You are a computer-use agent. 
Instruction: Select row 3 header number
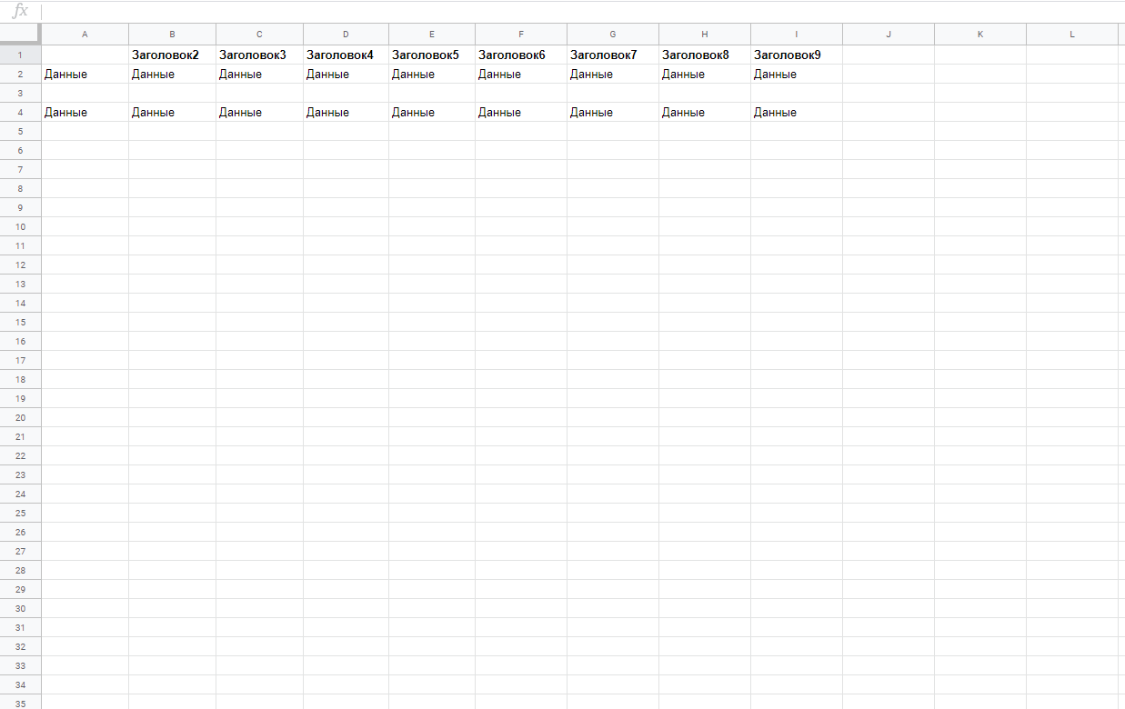point(20,93)
